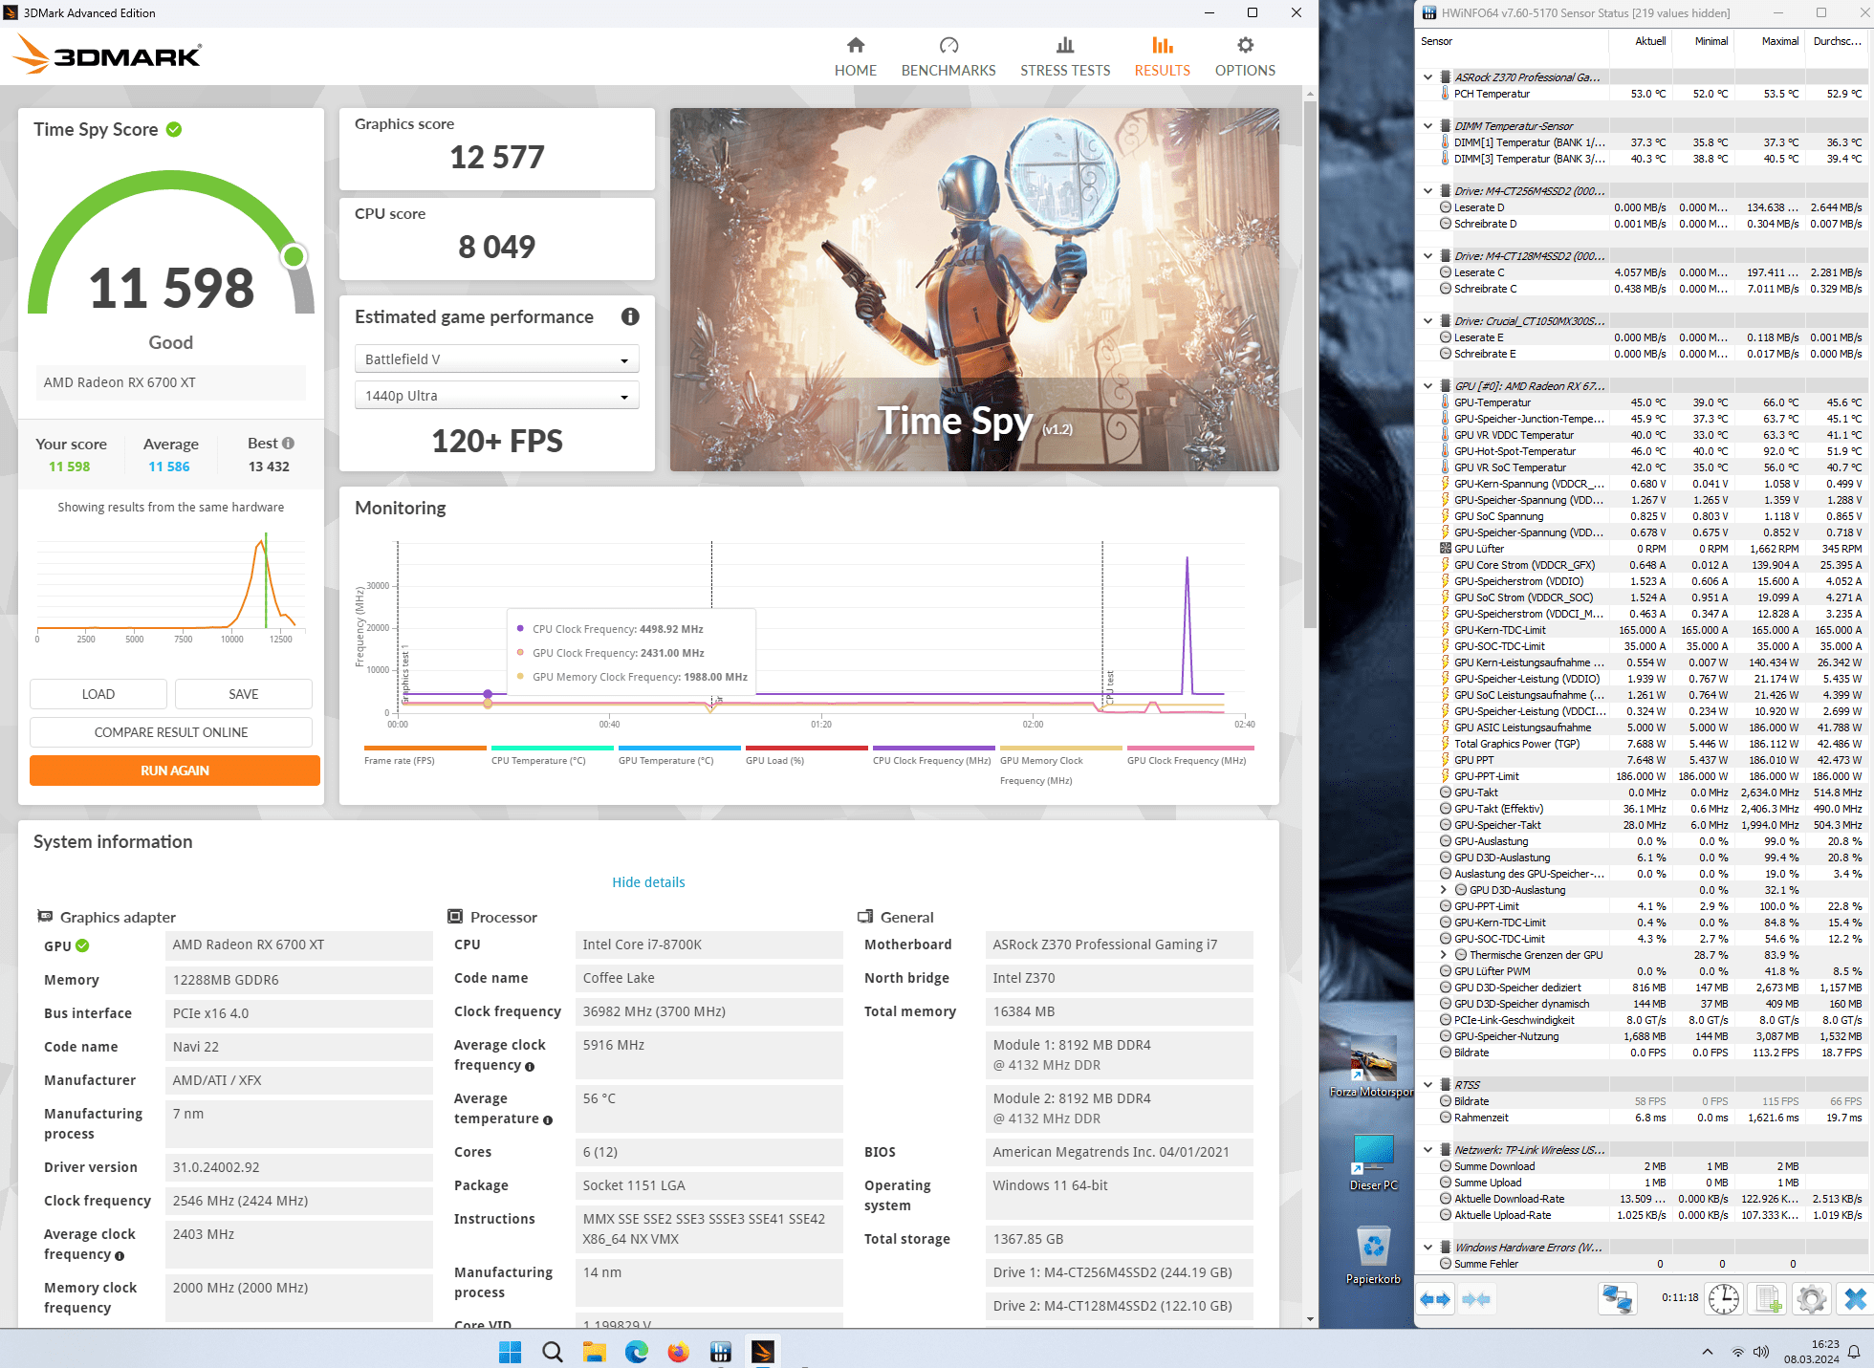Collapse the DIMM Temperatur-Sensor group
1874x1368 pixels.
1428,126
